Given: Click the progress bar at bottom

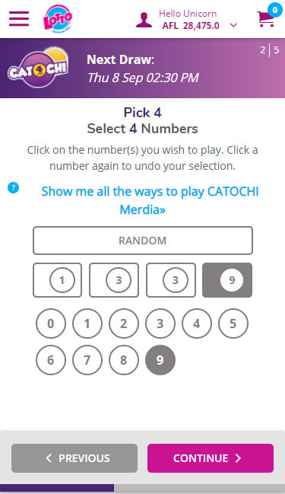Looking at the screenshot, I should (143, 488).
